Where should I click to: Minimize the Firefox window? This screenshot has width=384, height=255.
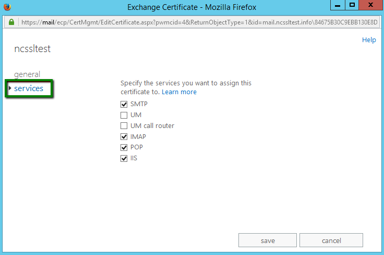pyautogui.click(x=338, y=5)
